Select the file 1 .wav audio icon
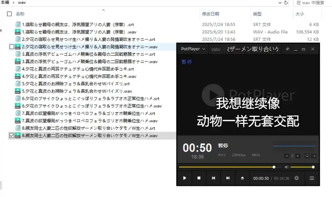 coord(18,32)
